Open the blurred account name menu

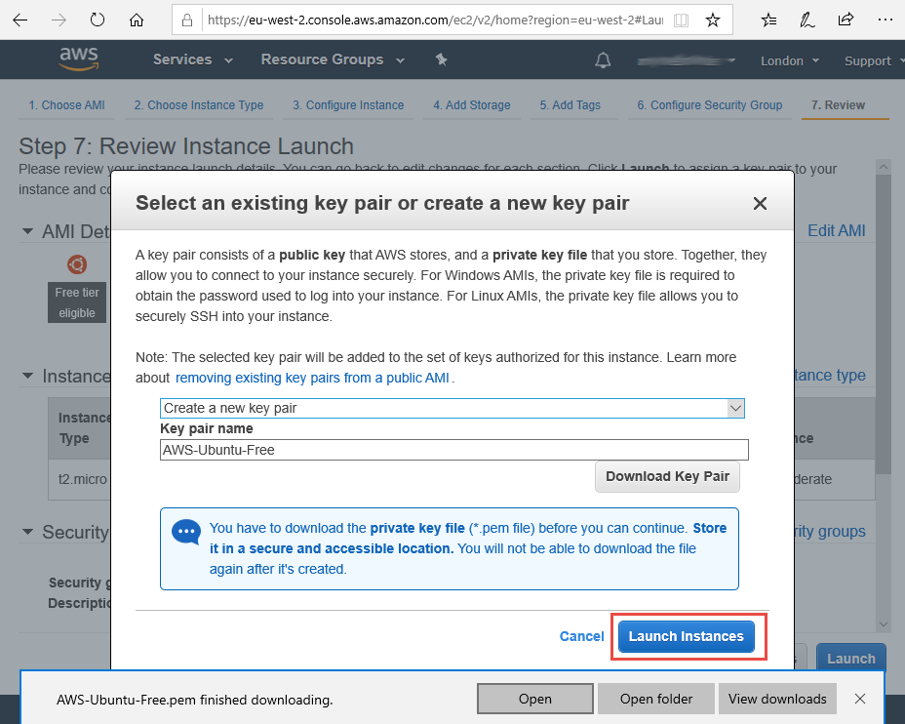pos(687,60)
